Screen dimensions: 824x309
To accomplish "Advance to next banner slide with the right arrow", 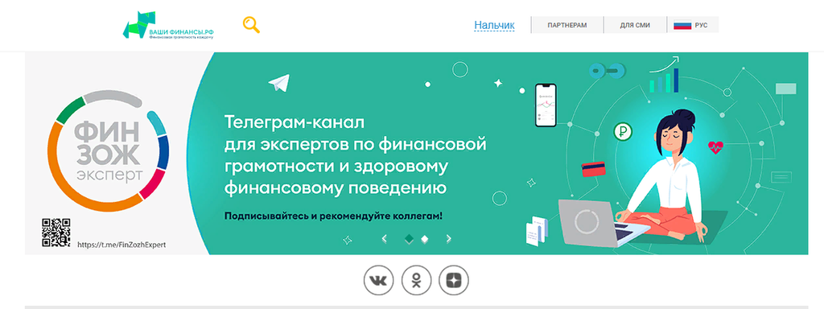I will [x=449, y=239].
